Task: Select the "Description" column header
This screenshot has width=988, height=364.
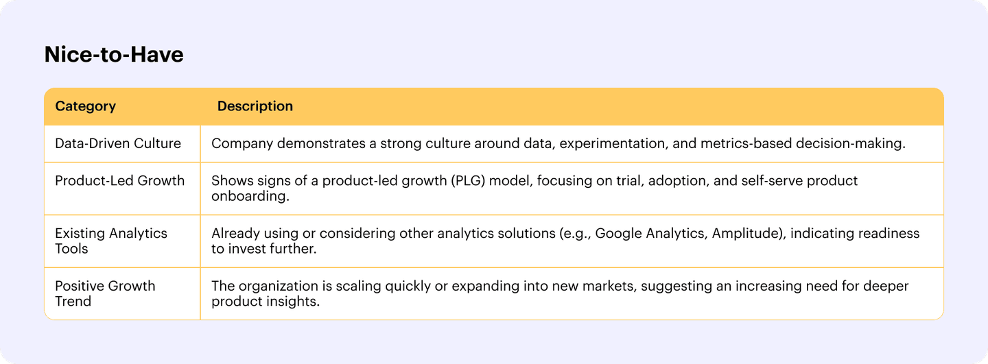Action: point(255,106)
